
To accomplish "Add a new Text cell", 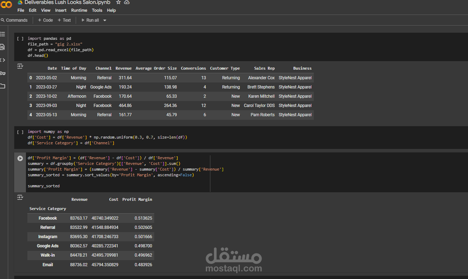I will click(x=64, y=20).
